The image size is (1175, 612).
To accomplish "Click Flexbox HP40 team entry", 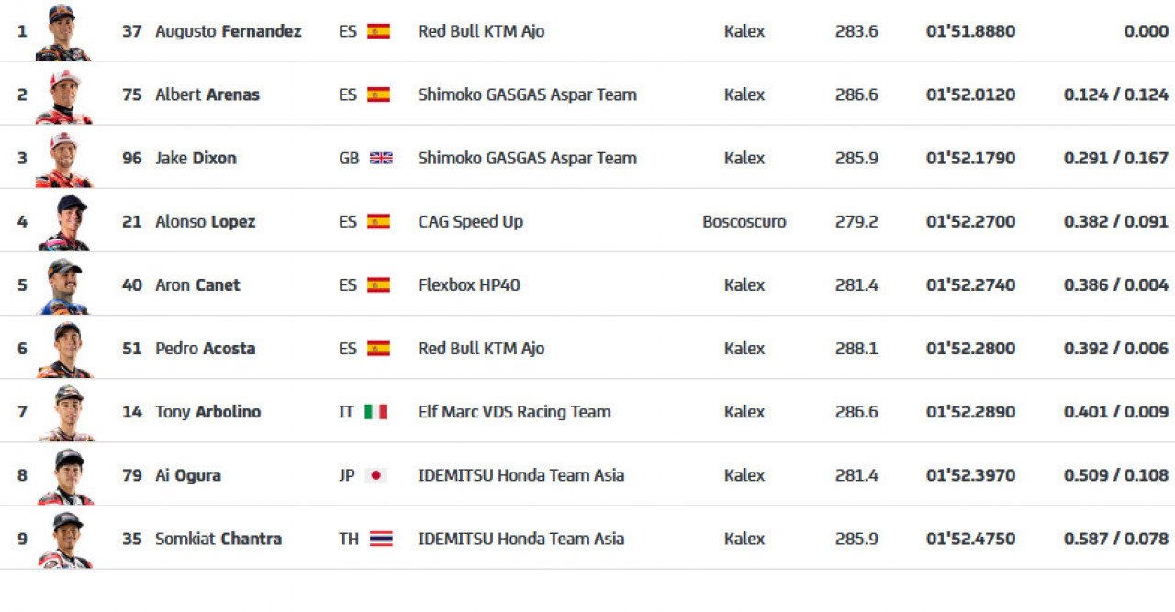I will click(x=469, y=285).
